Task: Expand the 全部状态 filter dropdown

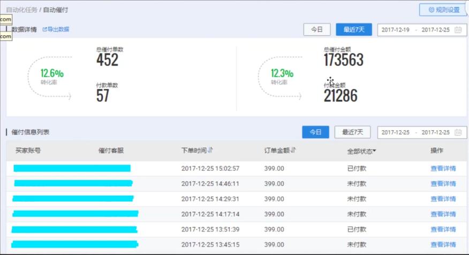Action: [x=361, y=151]
